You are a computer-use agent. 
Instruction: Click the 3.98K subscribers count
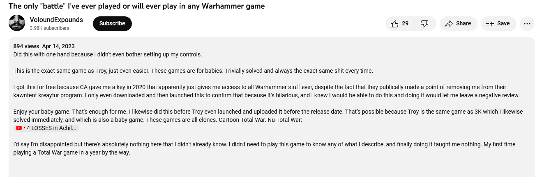(49, 28)
